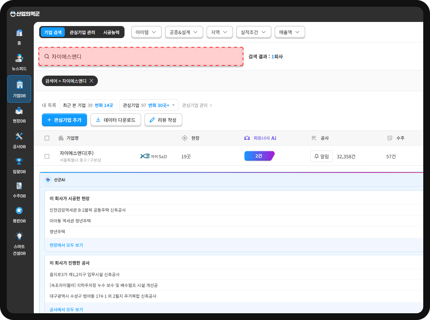430x320 pixels.
Task: Tick the 자이에스앤디(주) row checkbox
Action: click(x=47, y=156)
